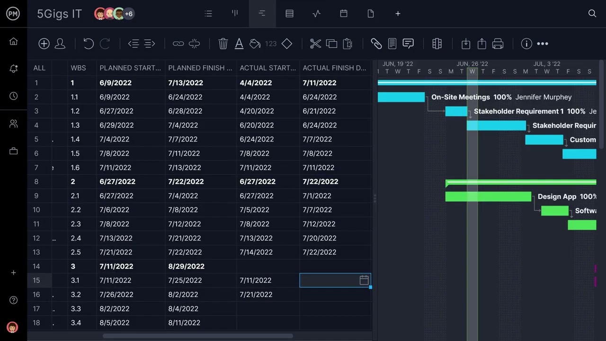
Task: Attach a file with paperclip icon
Action: pyautogui.click(x=376, y=44)
